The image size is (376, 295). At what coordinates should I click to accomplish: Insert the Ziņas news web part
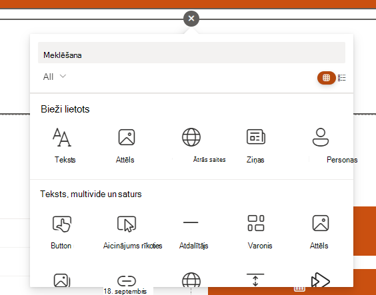255,145
